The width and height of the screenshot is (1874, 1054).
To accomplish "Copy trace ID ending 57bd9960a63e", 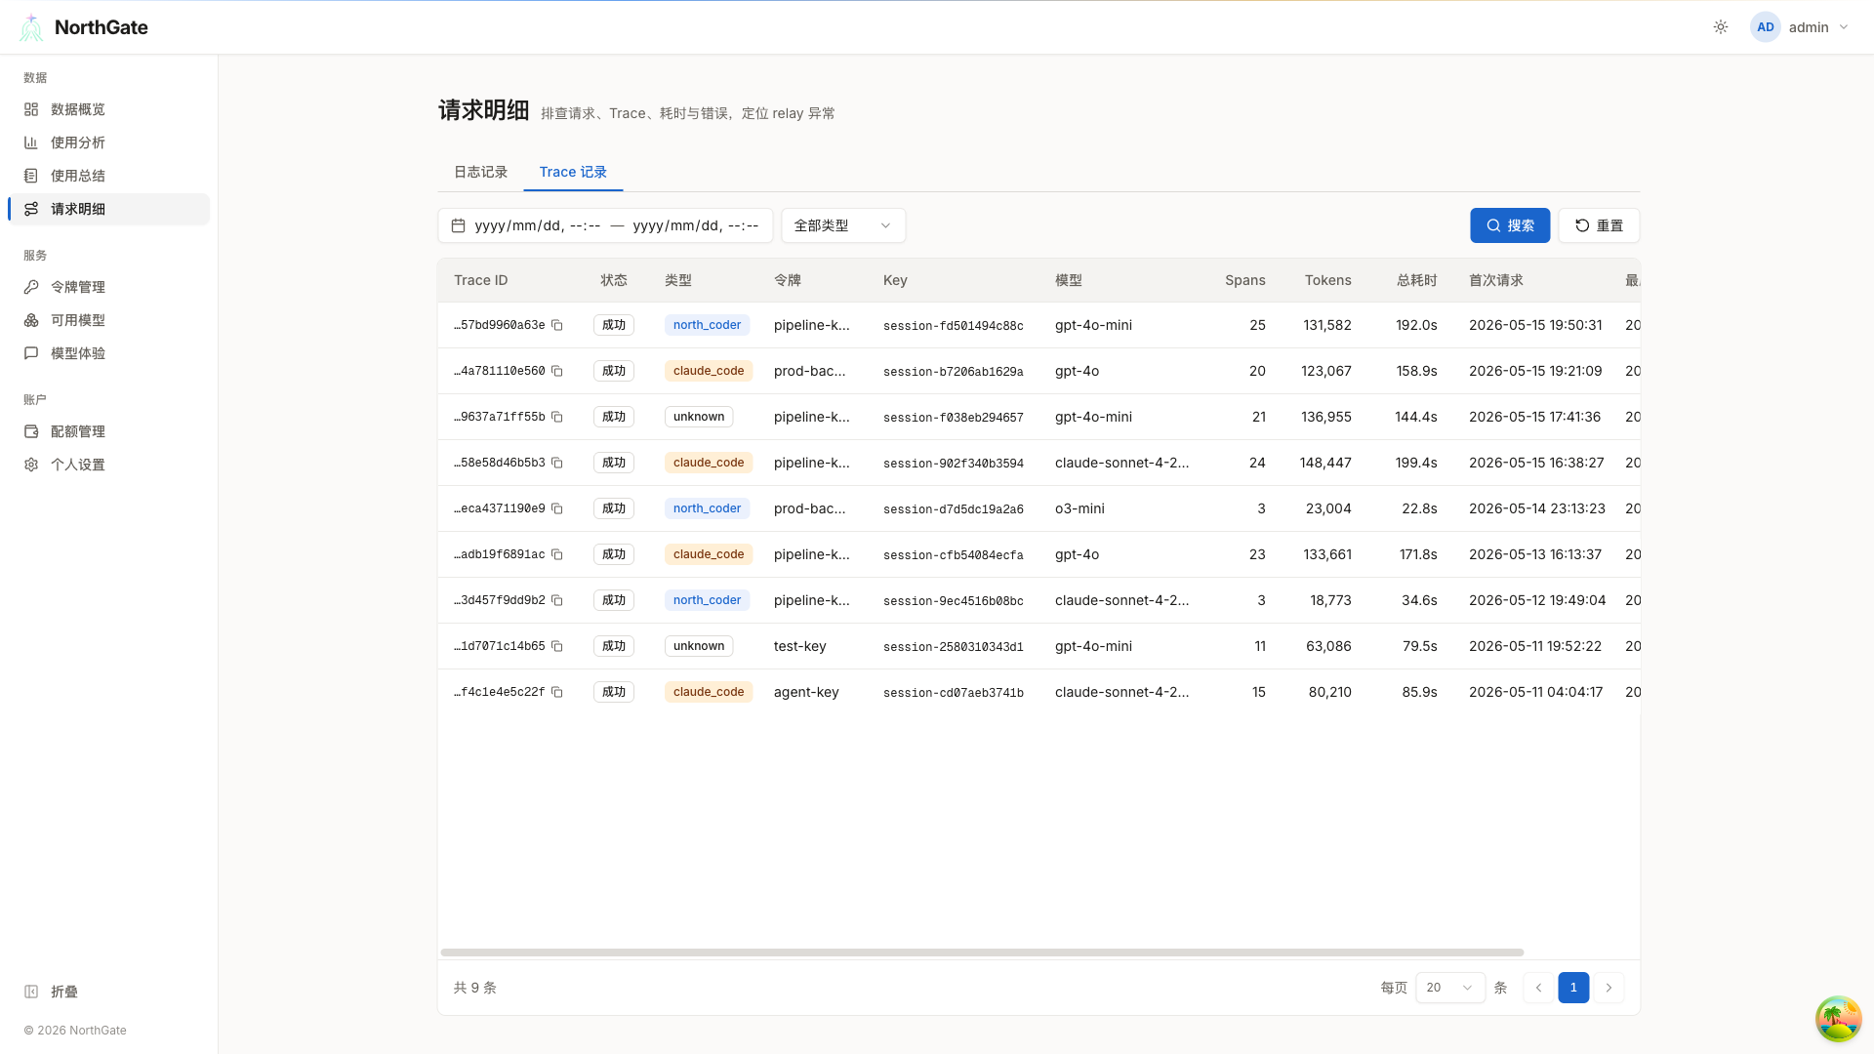I will pos(557,325).
